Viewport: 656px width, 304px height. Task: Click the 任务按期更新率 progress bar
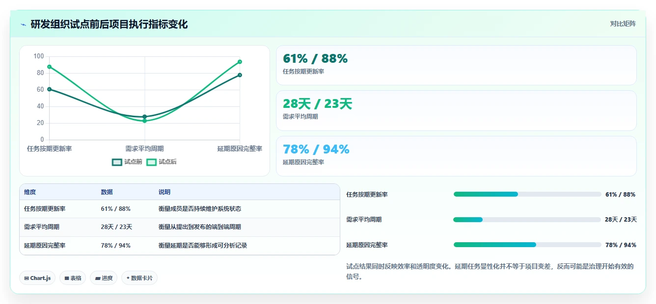tap(527, 194)
